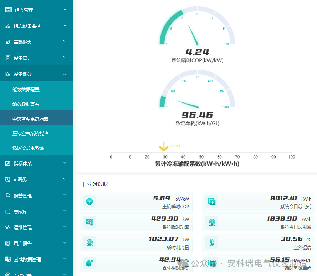The image size is (317, 276).
Task: Click the 瞬时制冷量 gauge icon
Action: (89, 242)
